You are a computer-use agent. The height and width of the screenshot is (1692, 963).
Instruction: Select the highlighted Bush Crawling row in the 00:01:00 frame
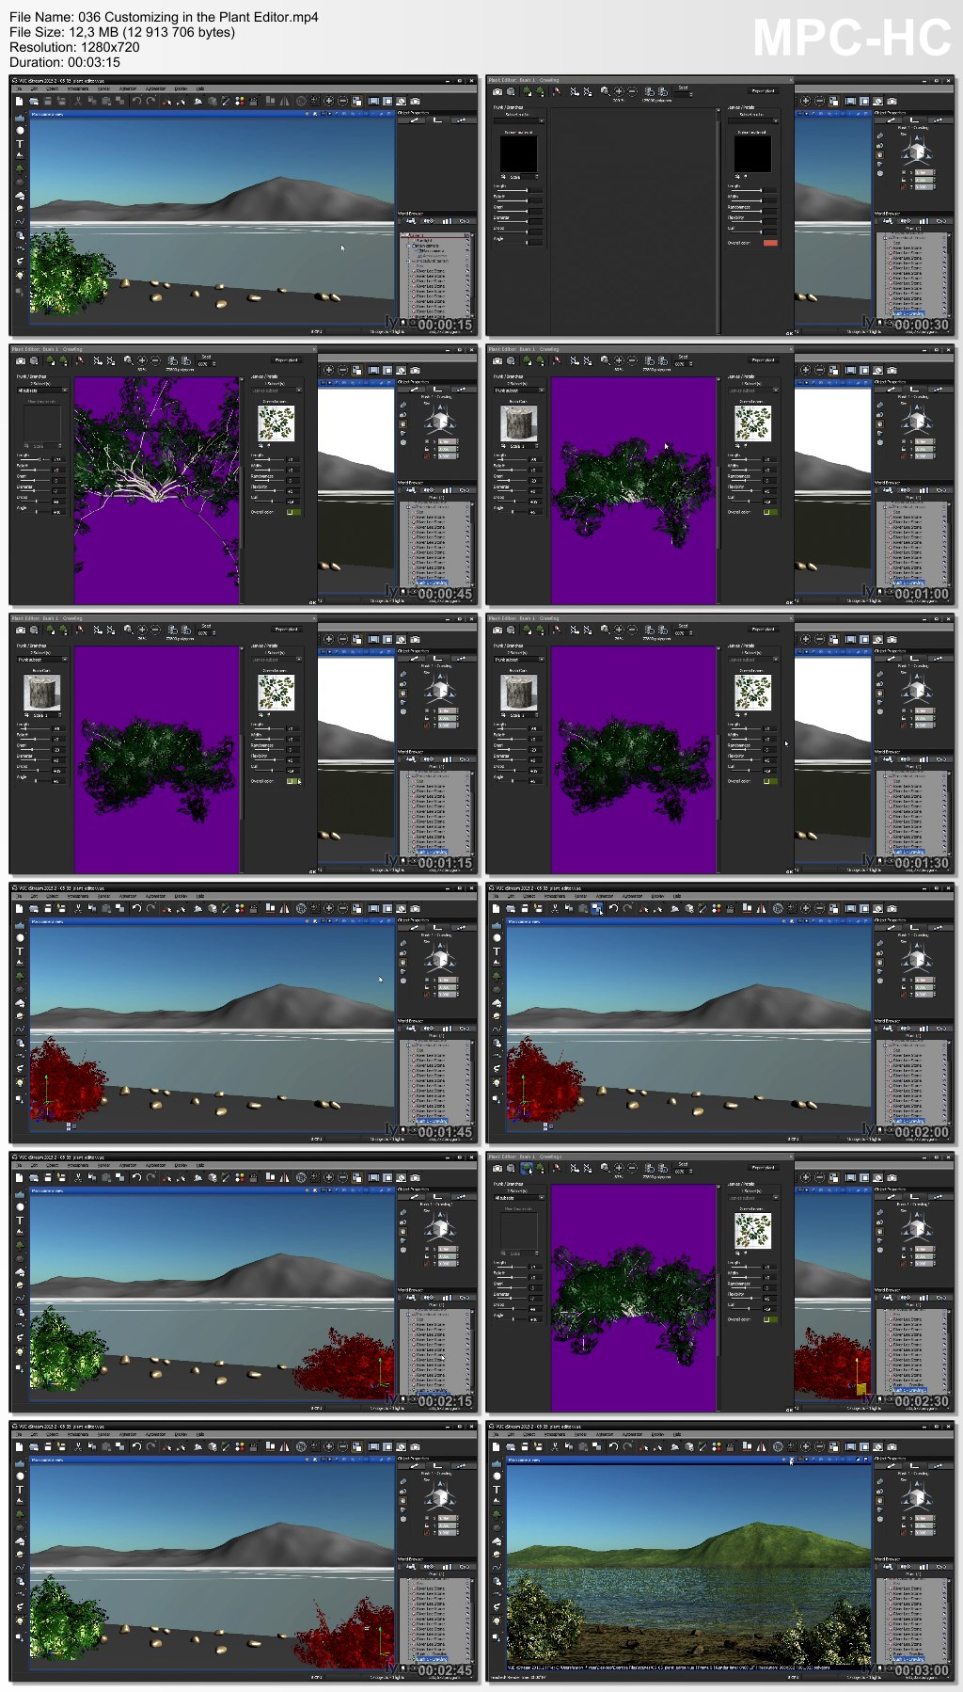908,583
